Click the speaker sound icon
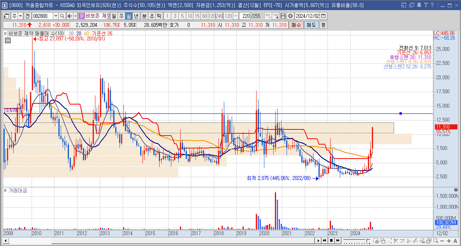 [69, 16]
